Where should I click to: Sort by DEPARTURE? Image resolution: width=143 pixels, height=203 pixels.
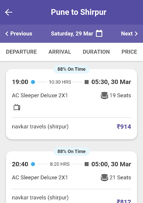coord(21,52)
